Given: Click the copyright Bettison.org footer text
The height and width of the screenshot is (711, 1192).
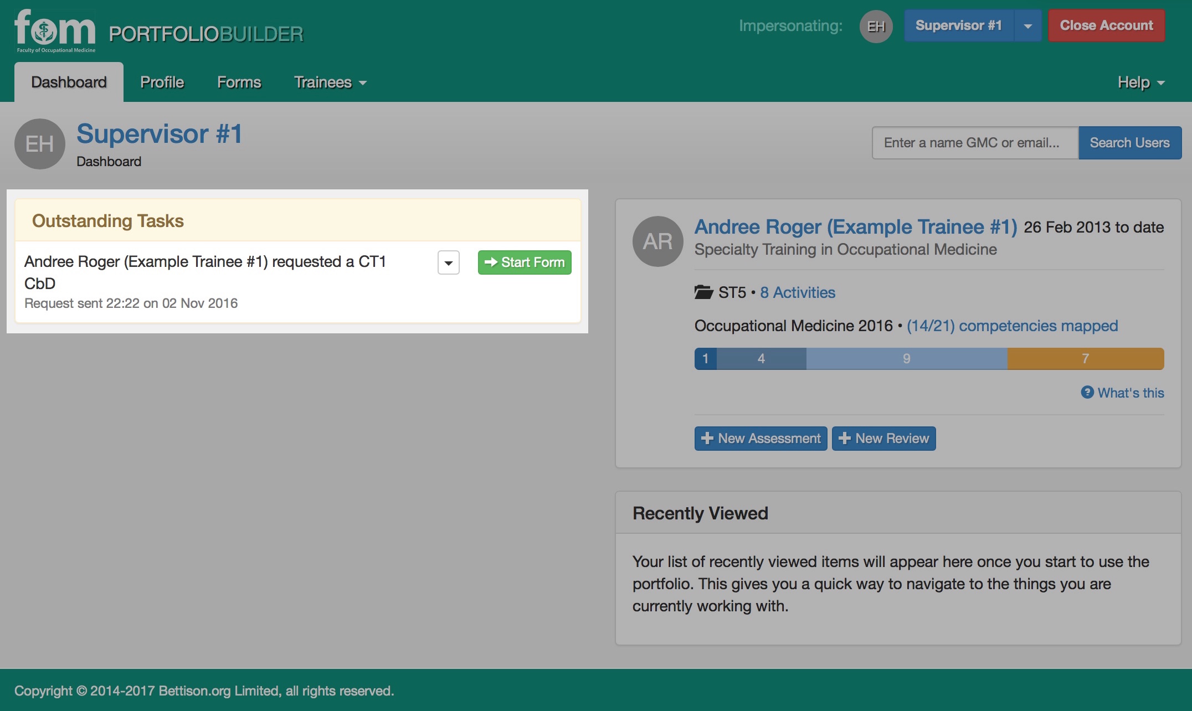Looking at the screenshot, I should click(204, 691).
